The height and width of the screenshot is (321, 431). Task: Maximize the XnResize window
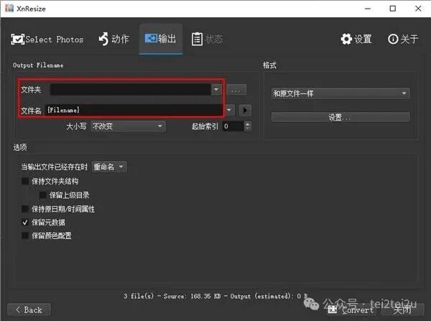coord(393,9)
